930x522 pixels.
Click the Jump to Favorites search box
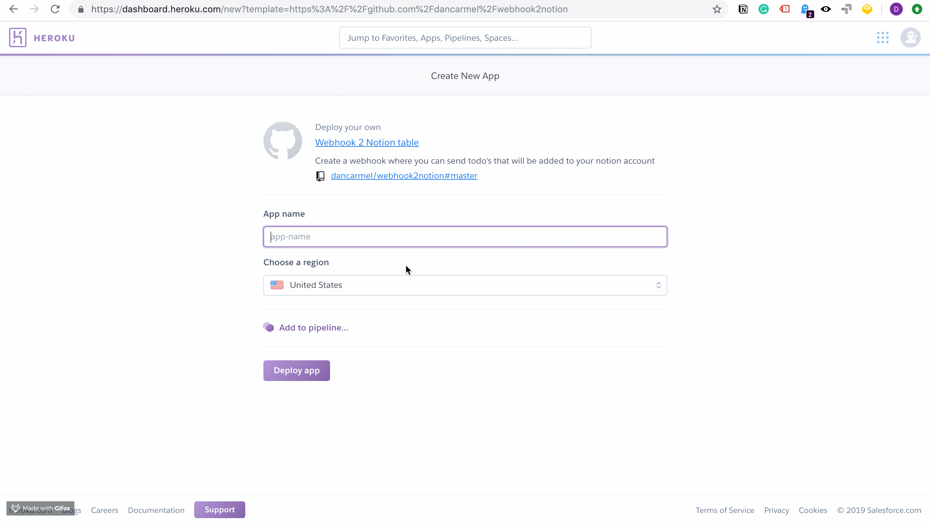pyautogui.click(x=465, y=38)
